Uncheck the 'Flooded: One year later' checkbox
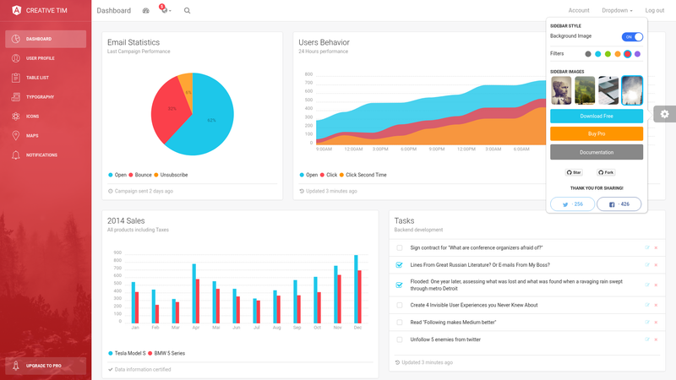676x380 pixels. [x=399, y=285]
